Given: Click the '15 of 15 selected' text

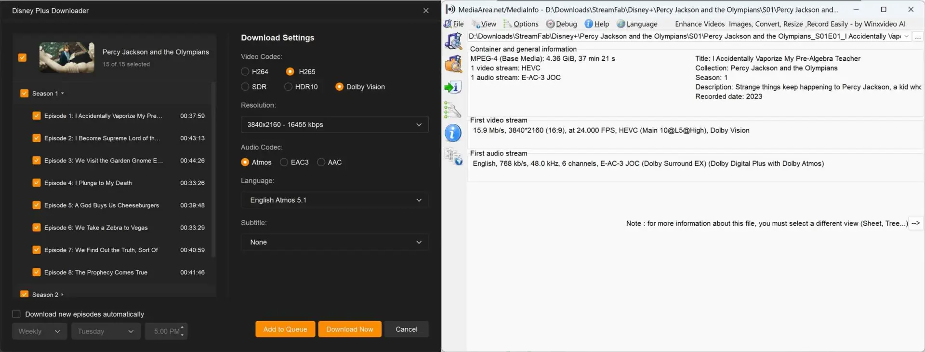Looking at the screenshot, I should click(x=126, y=64).
